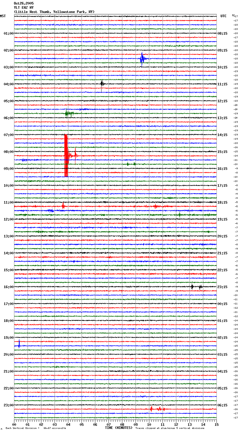239x432 pixels.
Task: Click the blue seismic burst on the 02:30 trace
Action: [143, 59]
